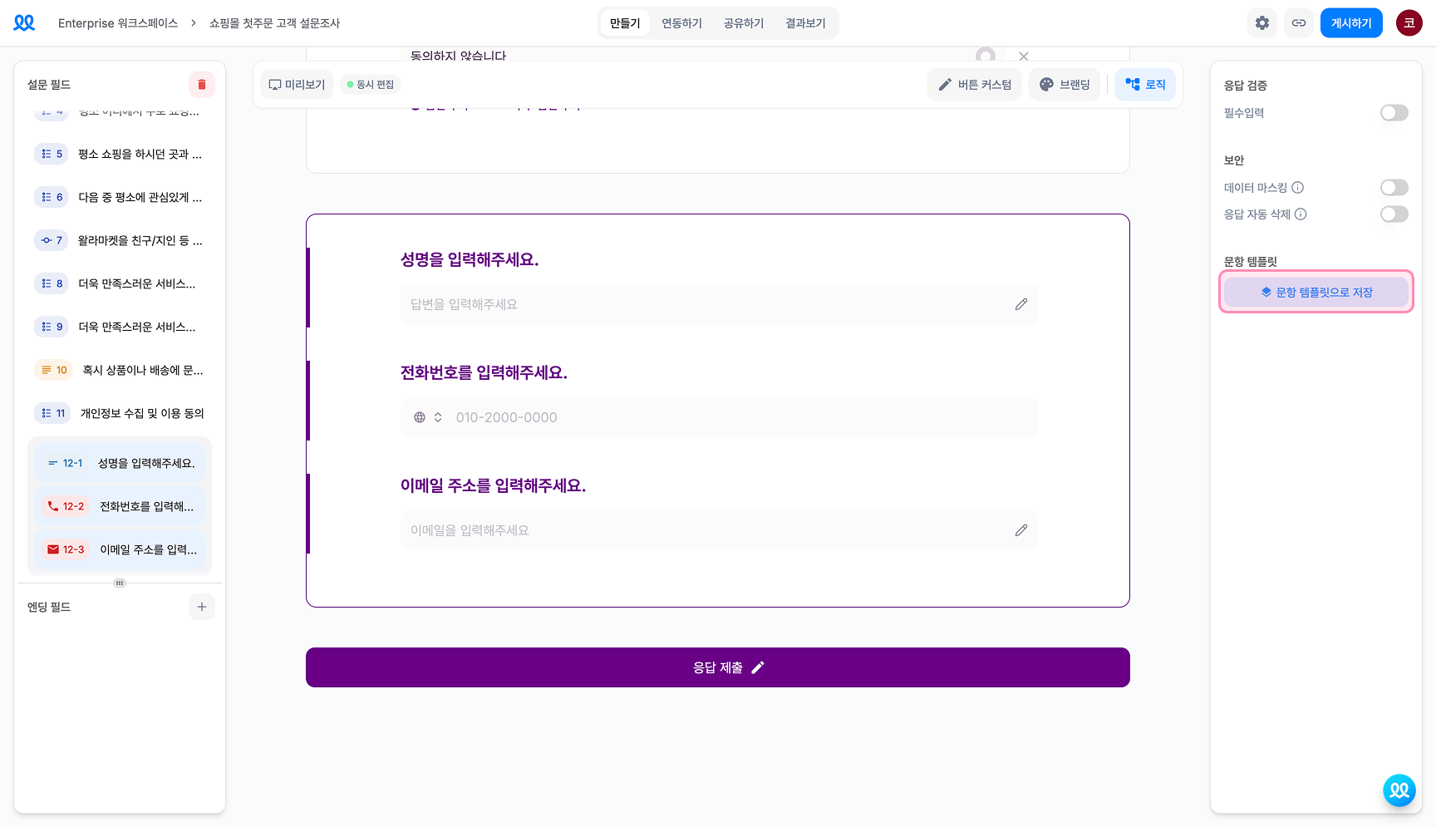The height and width of the screenshot is (827, 1436).
Task: Click 문항 템플릿으로 저장 button
Action: coord(1316,292)
